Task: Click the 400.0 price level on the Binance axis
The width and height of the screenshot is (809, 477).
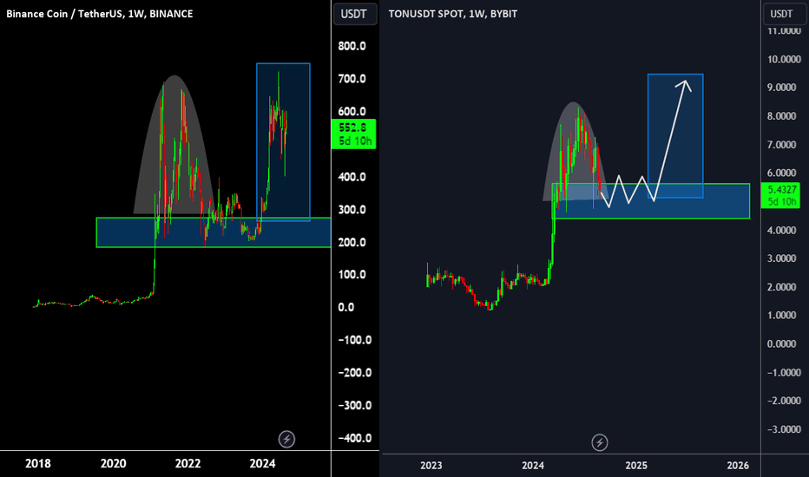Action: (352, 178)
